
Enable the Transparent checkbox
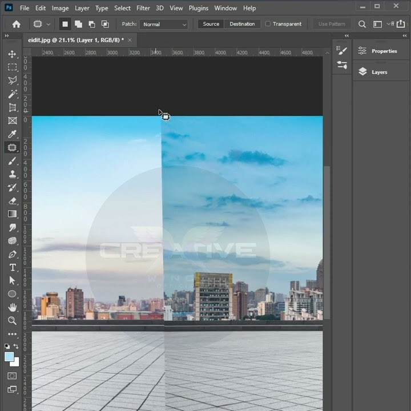point(268,24)
